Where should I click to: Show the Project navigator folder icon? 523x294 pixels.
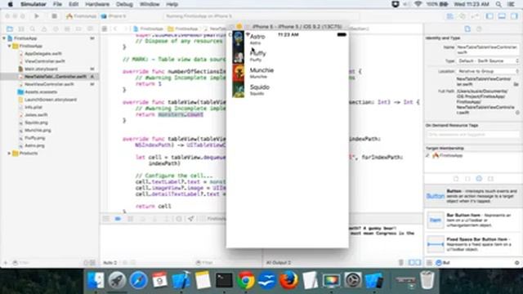tap(10, 29)
